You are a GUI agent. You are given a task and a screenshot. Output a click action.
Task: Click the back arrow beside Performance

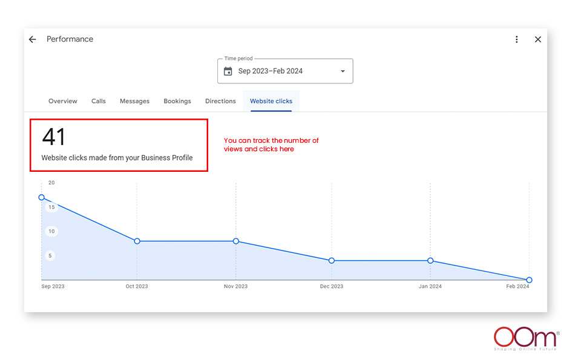click(x=33, y=39)
